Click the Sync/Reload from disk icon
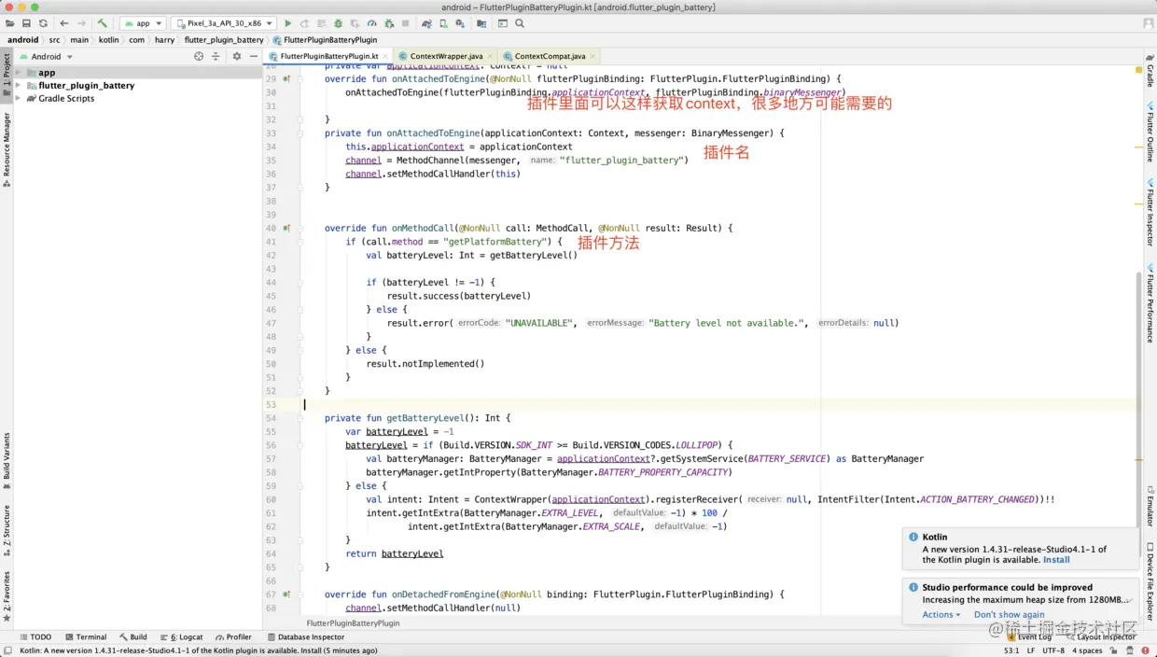Viewport: 1157px width, 657px height. click(43, 23)
